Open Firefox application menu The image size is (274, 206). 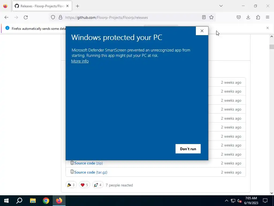pyautogui.click(x=268, y=17)
